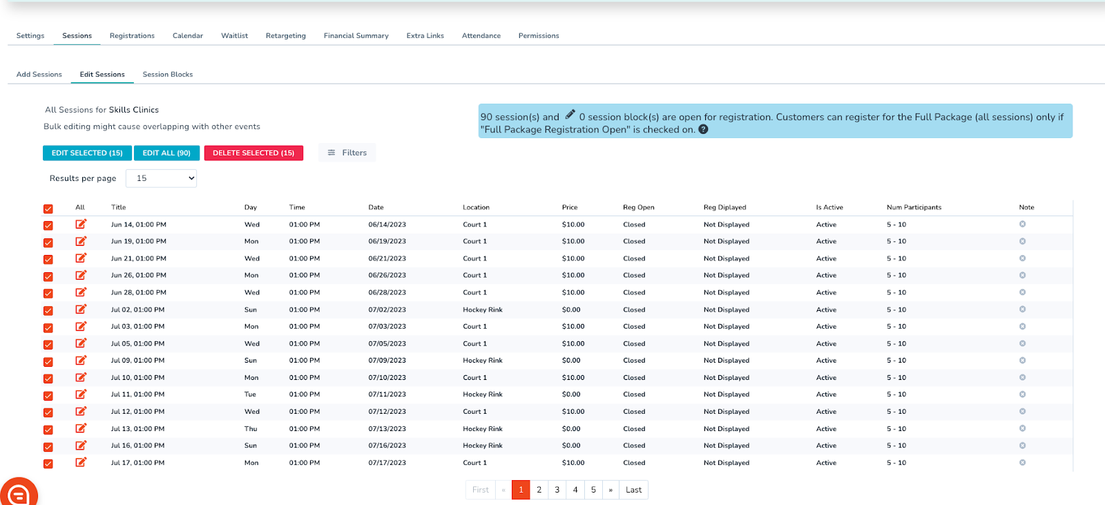Open edit icon for Jul 12 session
Screen dimensions: 1105x505
tap(81, 411)
